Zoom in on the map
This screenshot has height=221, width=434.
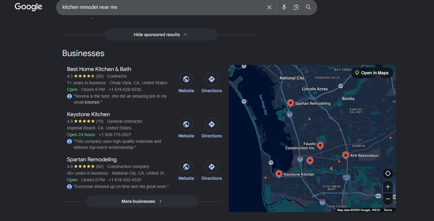[388, 187]
